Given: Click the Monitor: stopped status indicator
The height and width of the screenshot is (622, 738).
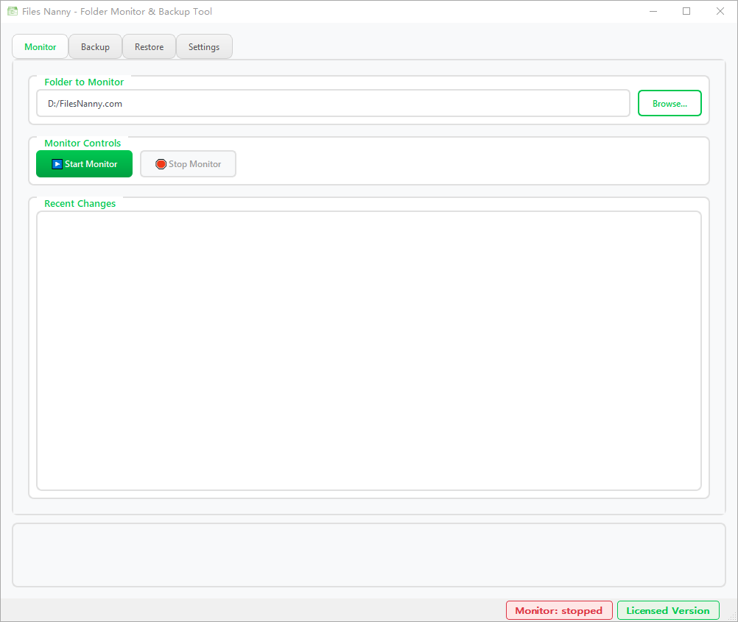Looking at the screenshot, I should point(558,610).
